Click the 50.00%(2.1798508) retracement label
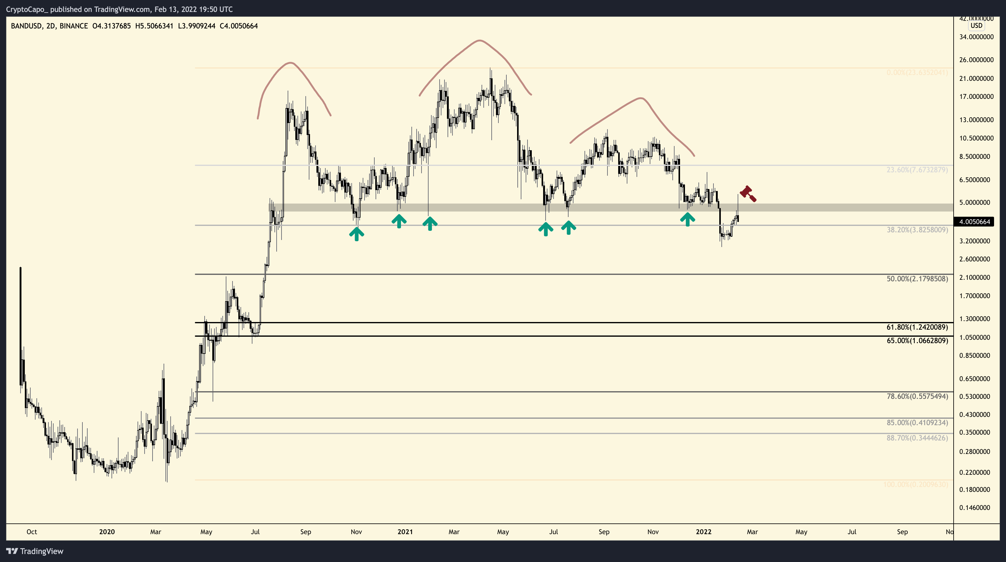Image resolution: width=1006 pixels, height=562 pixels. coord(917,279)
